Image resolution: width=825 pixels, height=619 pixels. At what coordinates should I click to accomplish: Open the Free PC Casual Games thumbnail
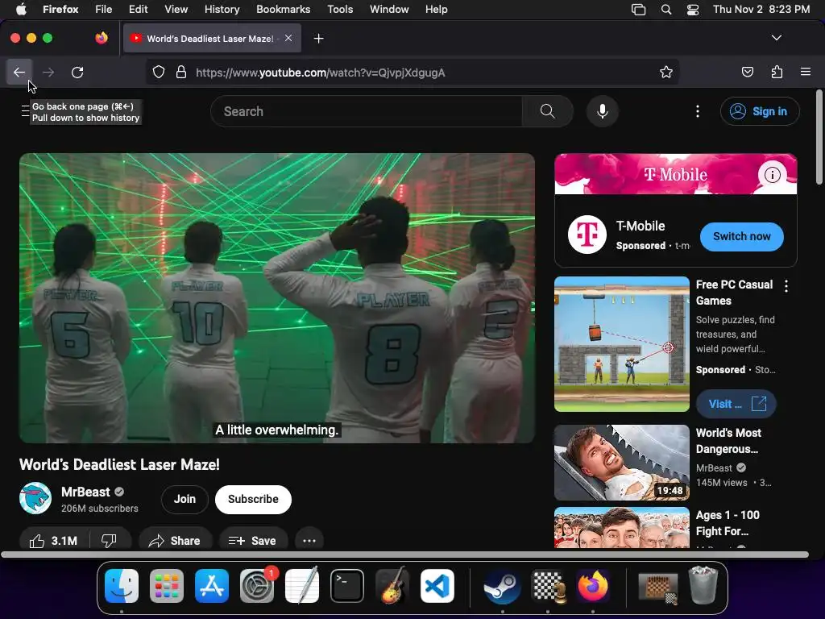622,344
